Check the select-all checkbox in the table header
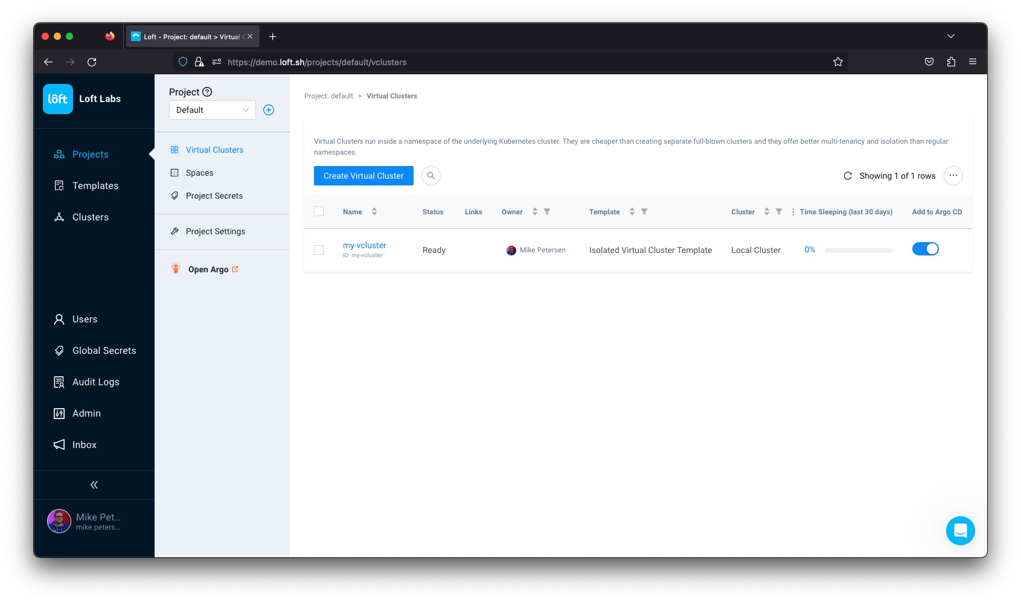Screen dimensions: 1021x602 (319, 211)
